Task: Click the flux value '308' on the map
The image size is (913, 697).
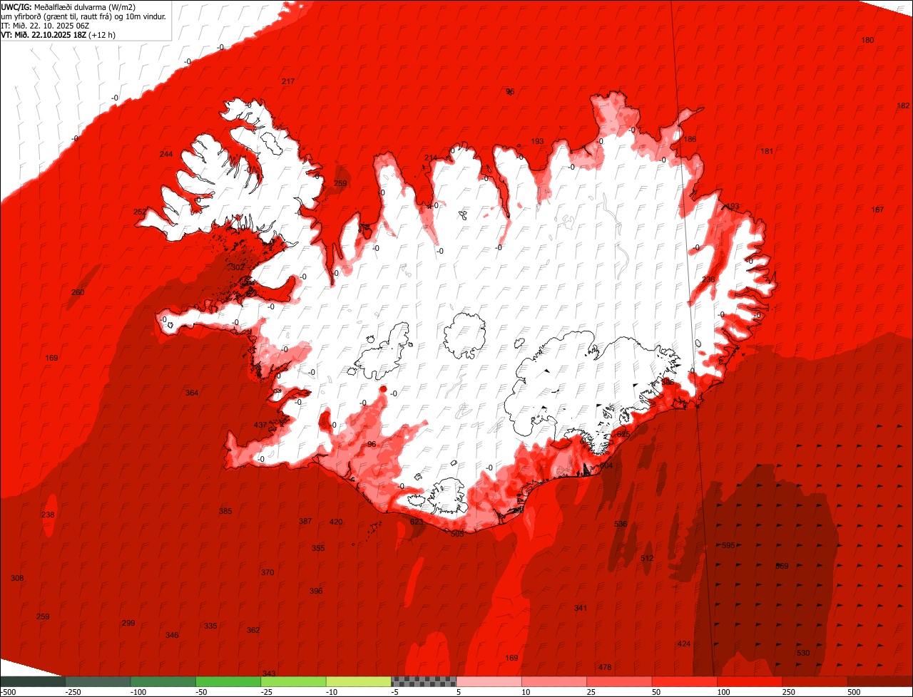Action: pos(17,579)
